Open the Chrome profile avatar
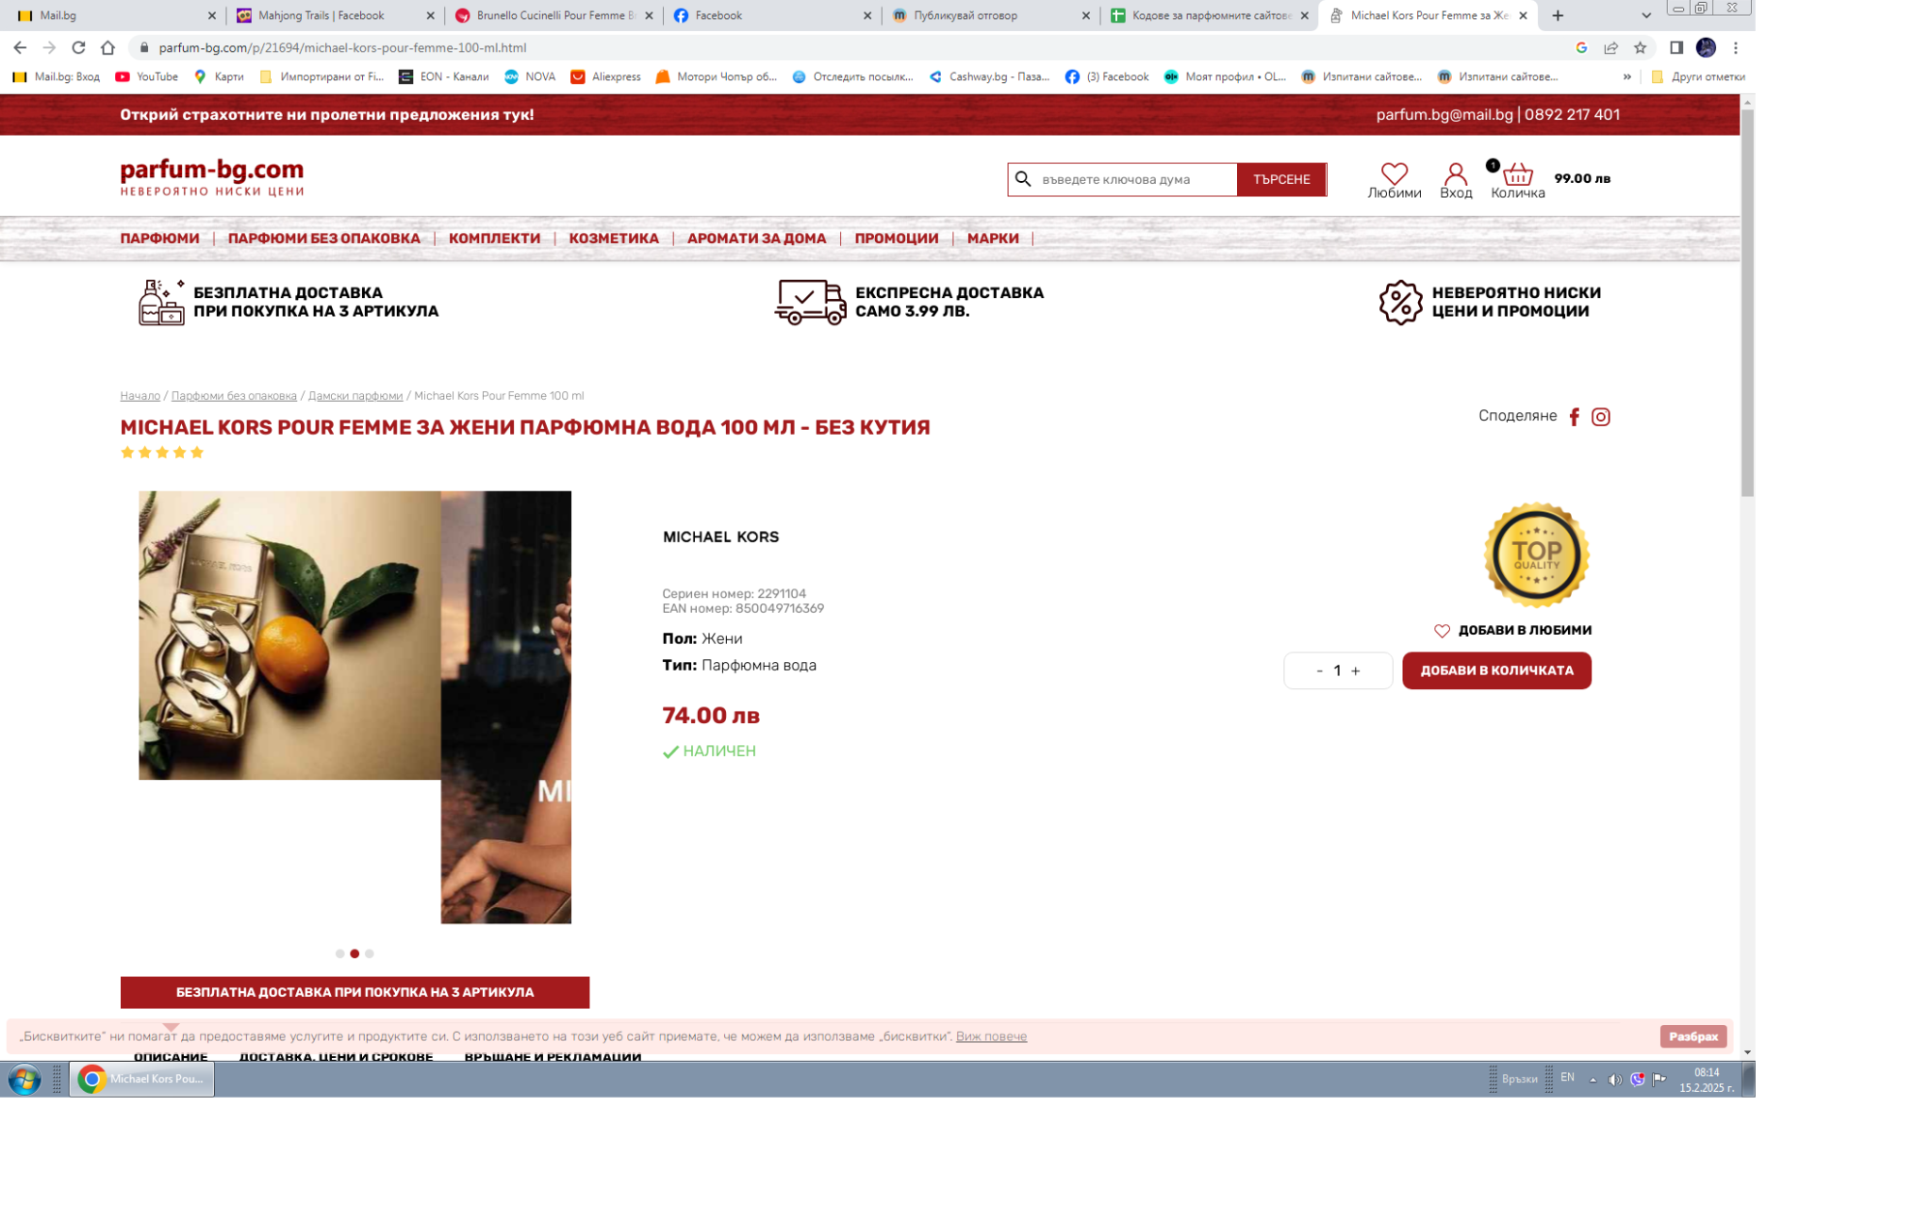 [x=1705, y=47]
